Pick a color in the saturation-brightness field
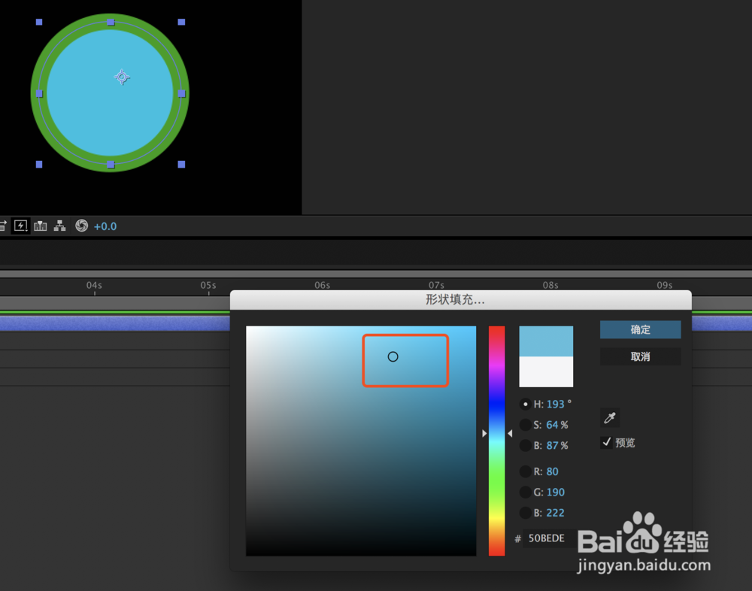This screenshot has height=591, width=752. point(361,441)
